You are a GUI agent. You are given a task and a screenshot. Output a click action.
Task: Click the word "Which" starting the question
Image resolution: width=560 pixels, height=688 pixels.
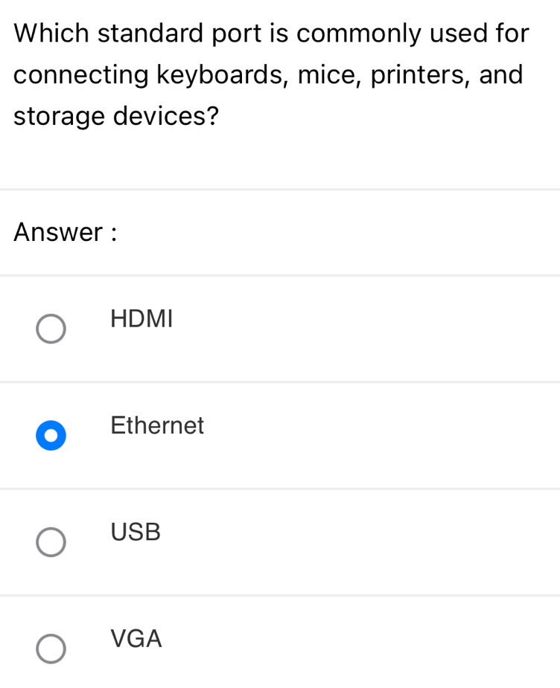[51, 33]
